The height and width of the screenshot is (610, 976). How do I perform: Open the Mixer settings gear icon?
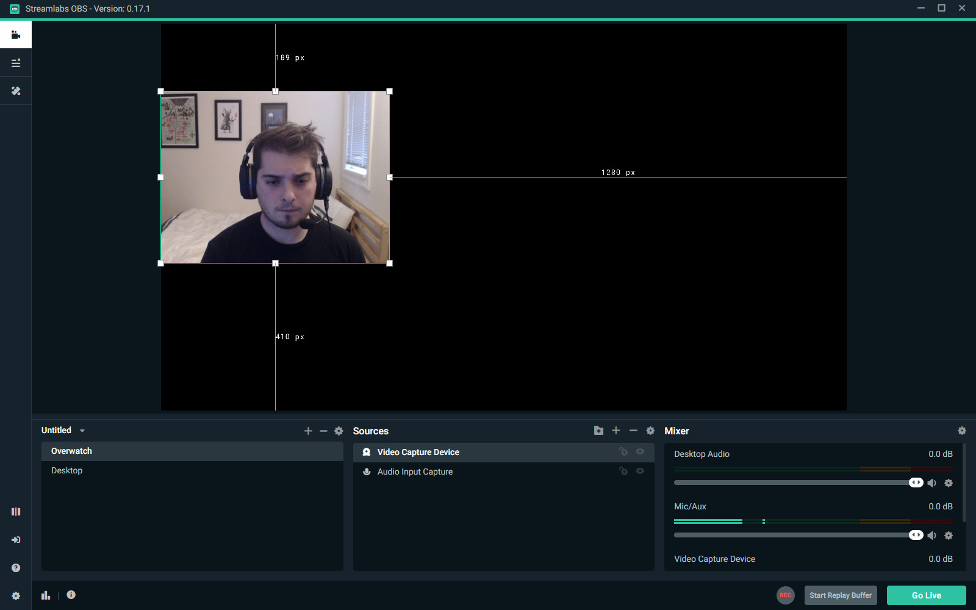[x=962, y=431]
